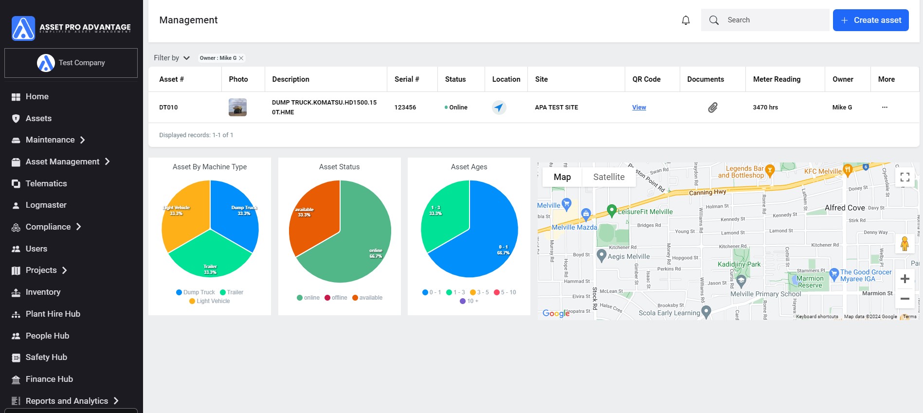Open the Filter by dropdown
The width and height of the screenshot is (923, 413).
pos(172,58)
